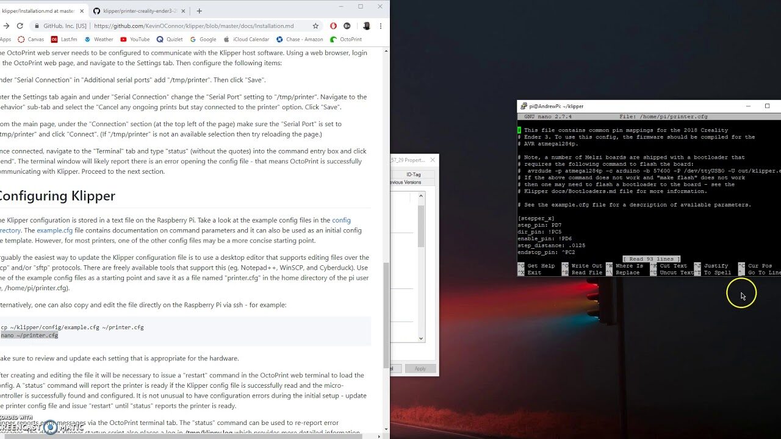Follow the example.cfg link
This screenshot has width=781, height=439.
54,230
